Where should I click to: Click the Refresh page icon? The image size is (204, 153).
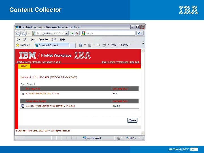click(x=72, y=33)
